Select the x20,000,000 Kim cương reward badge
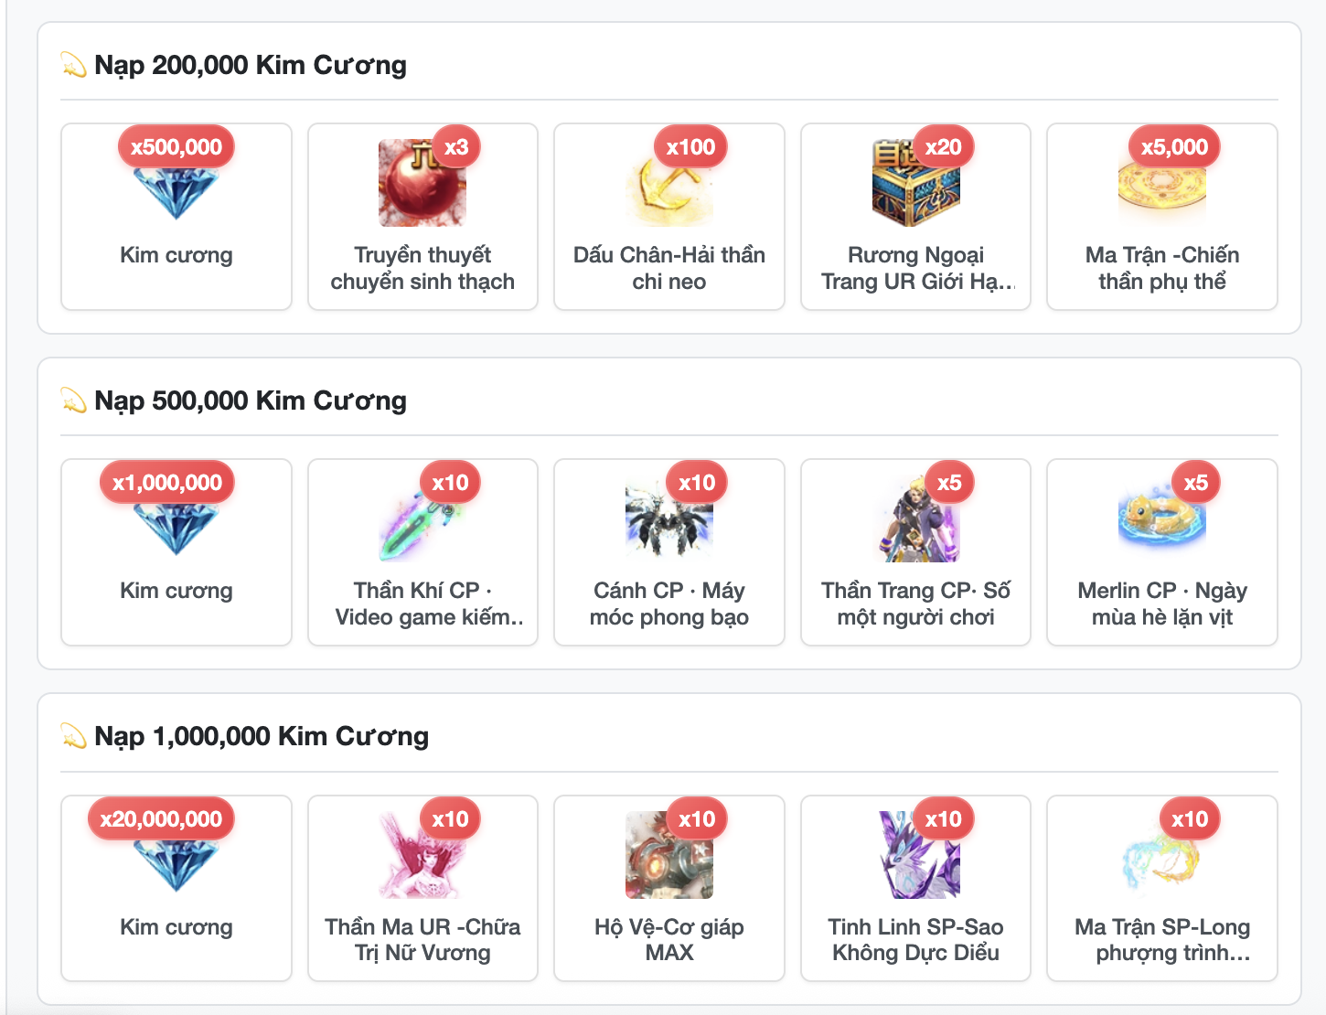This screenshot has width=1326, height=1015. click(161, 819)
